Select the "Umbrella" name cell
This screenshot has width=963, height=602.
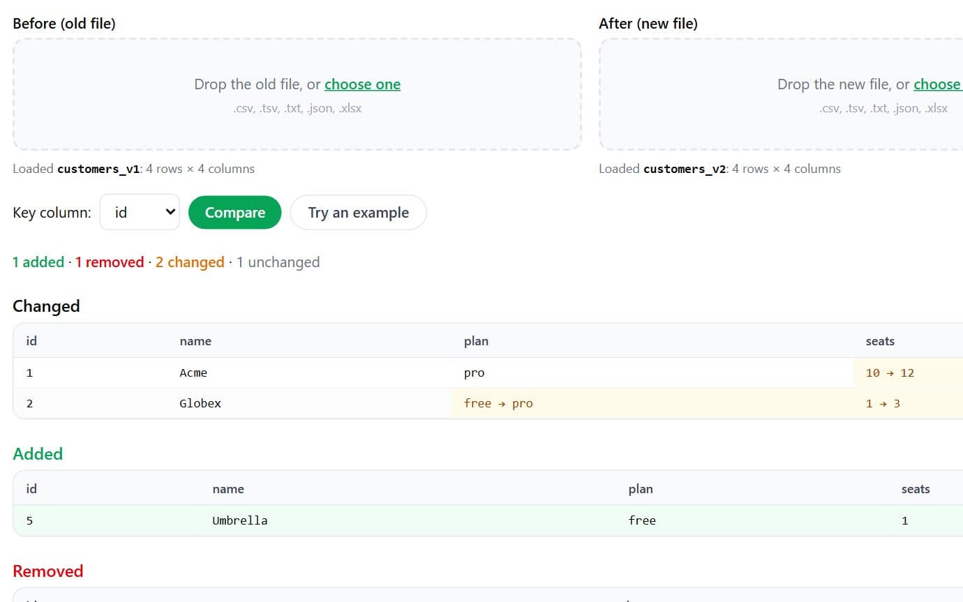click(x=240, y=520)
